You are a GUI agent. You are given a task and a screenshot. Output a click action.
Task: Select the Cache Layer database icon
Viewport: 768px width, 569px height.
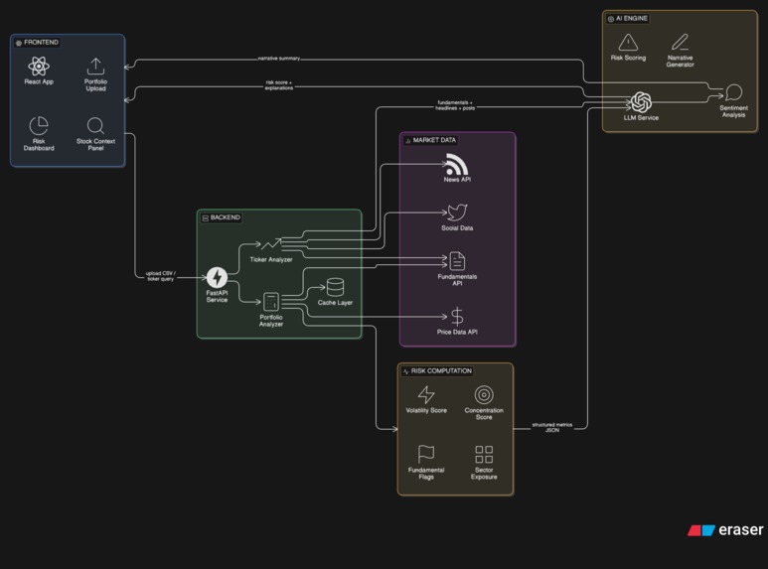pyautogui.click(x=335, y=287)
